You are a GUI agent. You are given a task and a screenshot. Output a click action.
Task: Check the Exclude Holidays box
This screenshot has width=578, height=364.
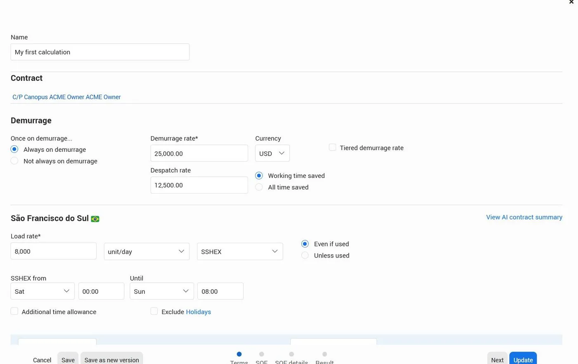154,311
